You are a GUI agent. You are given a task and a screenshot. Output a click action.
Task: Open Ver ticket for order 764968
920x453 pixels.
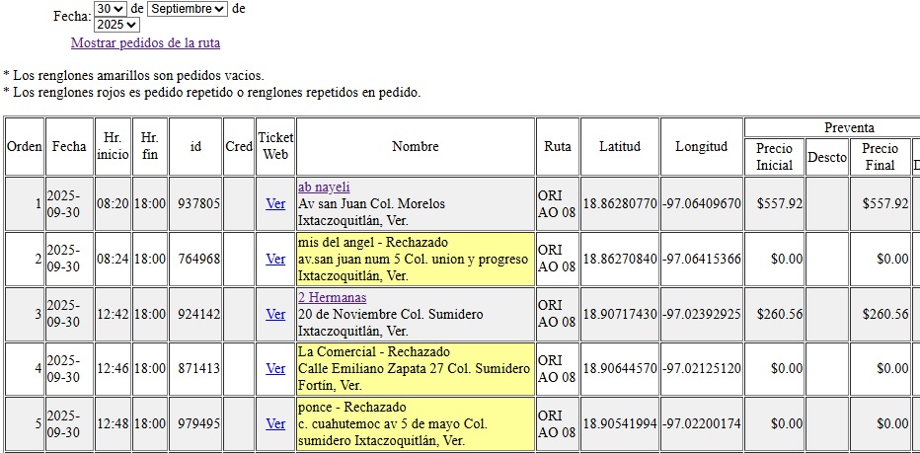[x=275, y=259]
